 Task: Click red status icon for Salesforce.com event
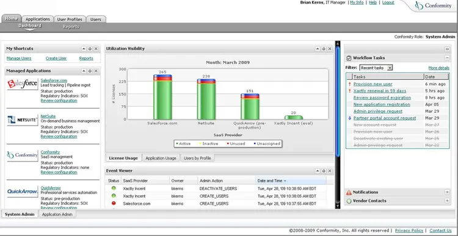[114, 203]
